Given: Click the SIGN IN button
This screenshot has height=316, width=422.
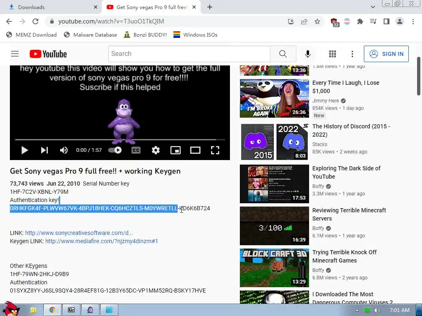Looking at the screenshot, I should 386,54.
